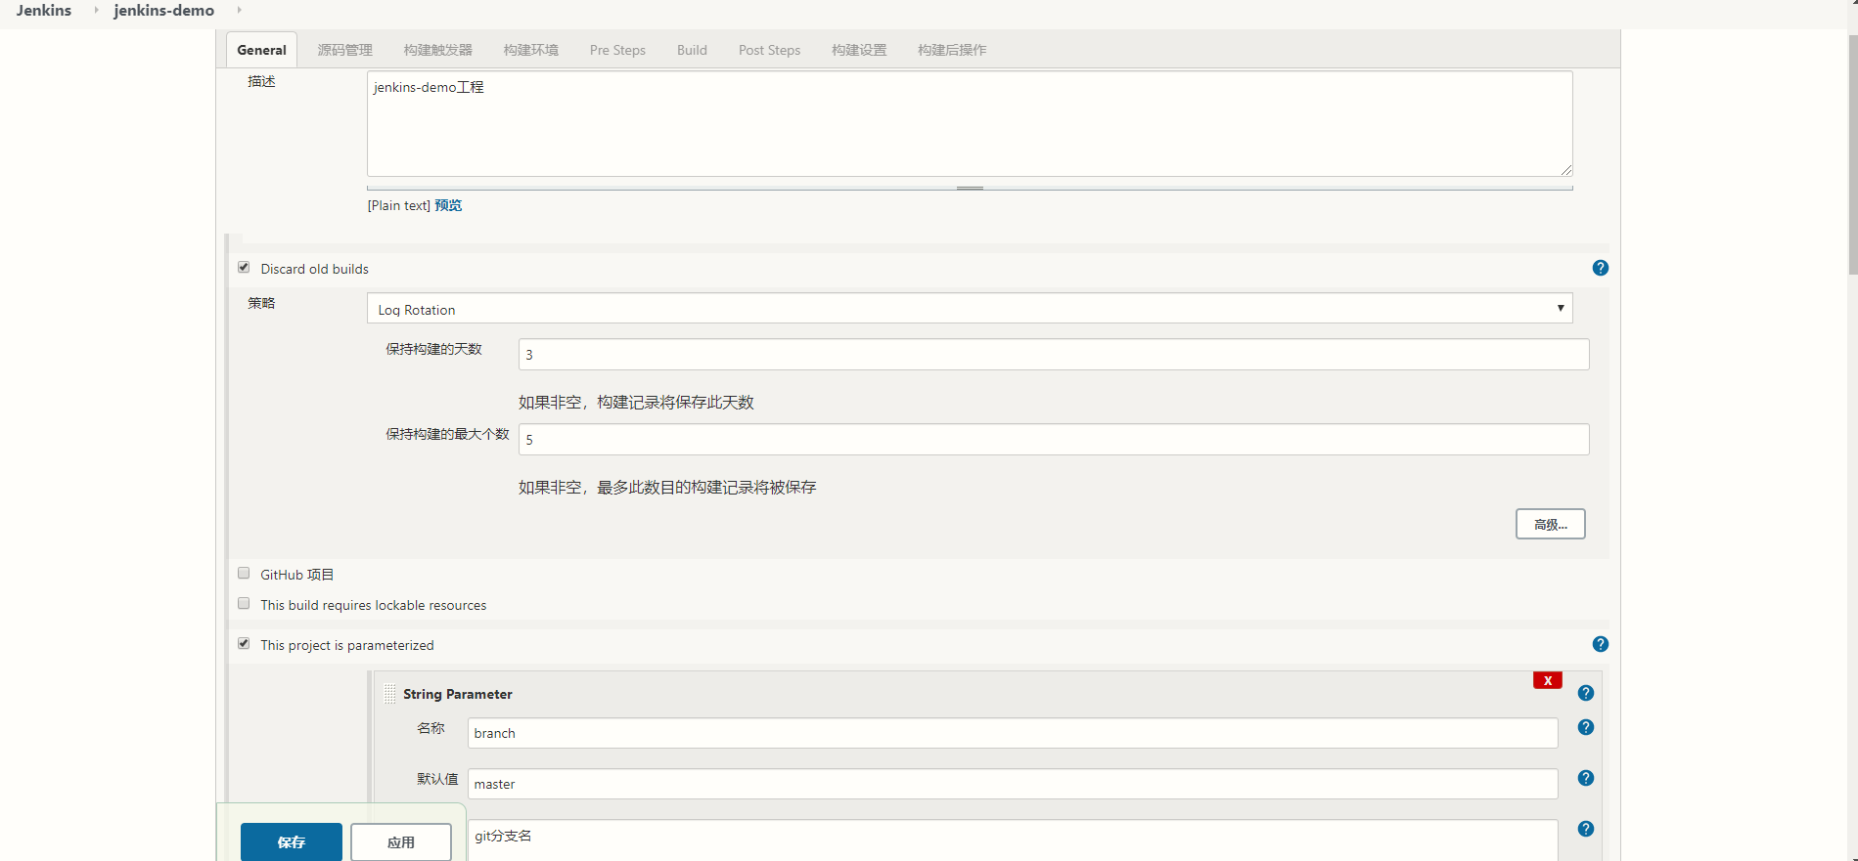
Task: Click the 应用 apply button
Action: 401,841
